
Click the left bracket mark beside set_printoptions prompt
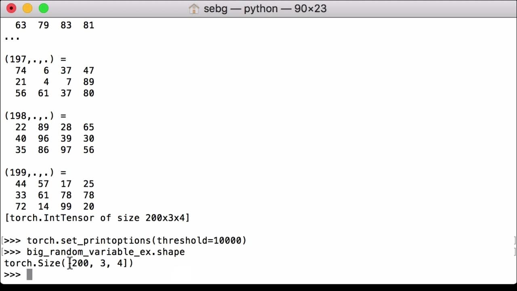[2, 240]
